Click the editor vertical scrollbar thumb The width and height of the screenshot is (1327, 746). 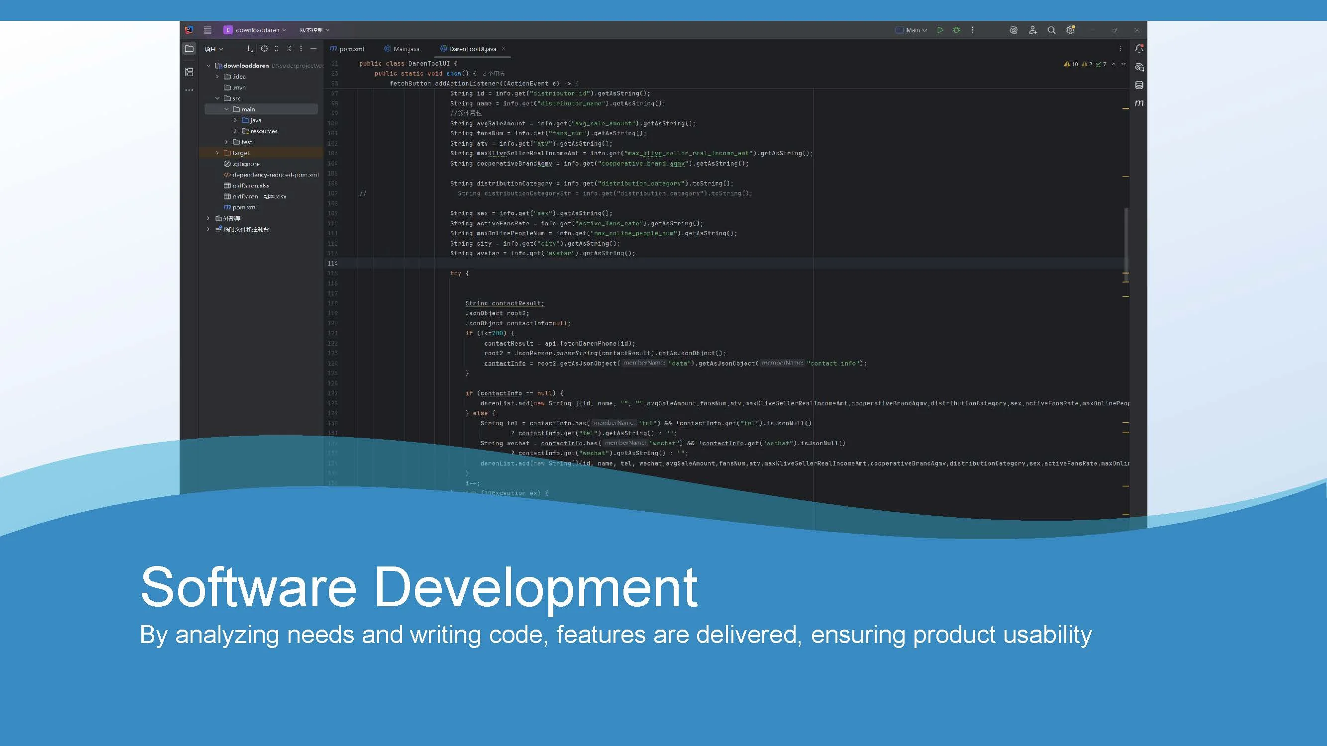click(1126, 244)
